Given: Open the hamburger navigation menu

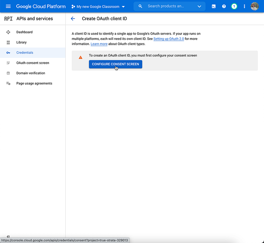Looking at the screenshot, I should tap(8, 6).
